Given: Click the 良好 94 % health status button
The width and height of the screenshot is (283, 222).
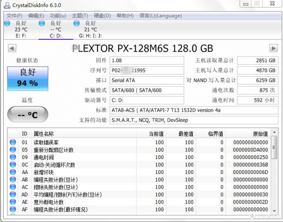Looking at the screenshot, I should tap(28, 79).
